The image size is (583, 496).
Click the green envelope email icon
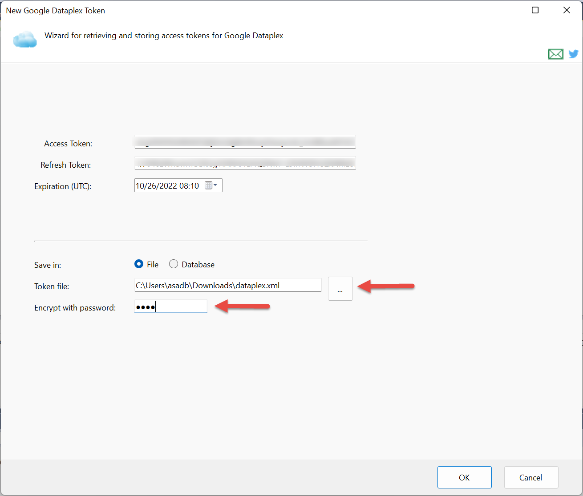coord(555,54)
